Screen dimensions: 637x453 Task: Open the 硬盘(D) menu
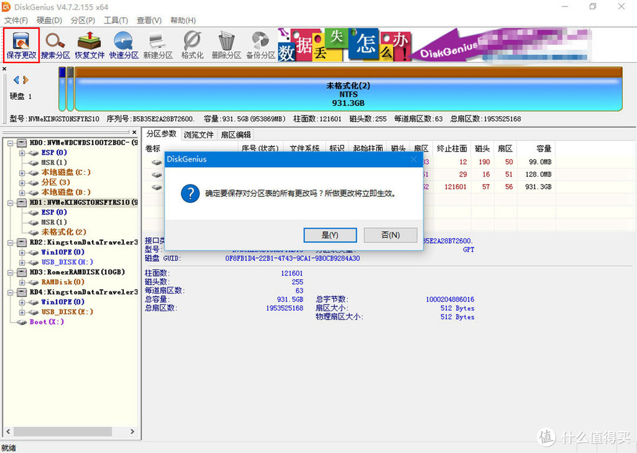[x=50, y=20]
